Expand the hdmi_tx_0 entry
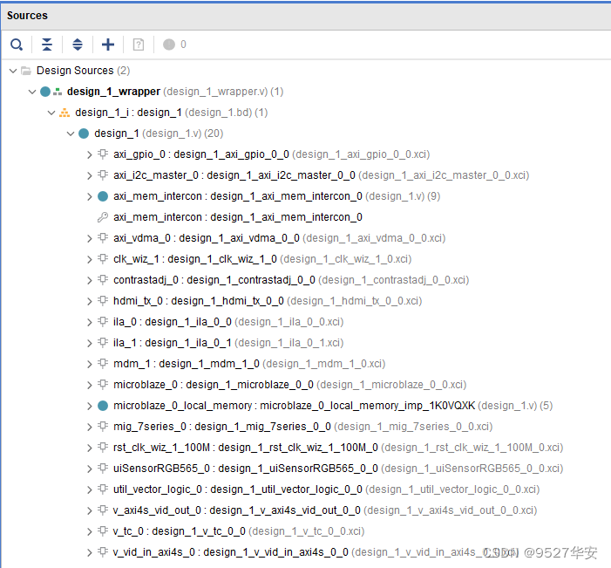The width and height of the screenshot is (611, 568). tap(89, 302)
